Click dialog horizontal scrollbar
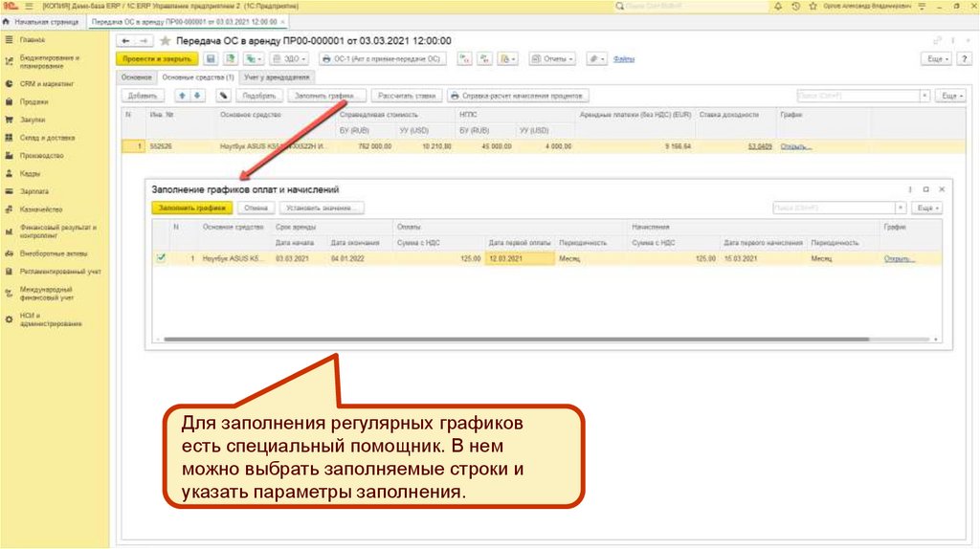This screenshot has height=549, width=980. (x=516, y=340)
